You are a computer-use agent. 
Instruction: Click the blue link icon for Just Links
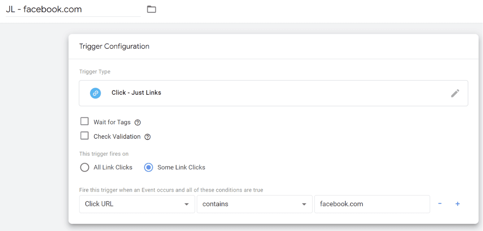pyautogui.click(x=95, y=93)
